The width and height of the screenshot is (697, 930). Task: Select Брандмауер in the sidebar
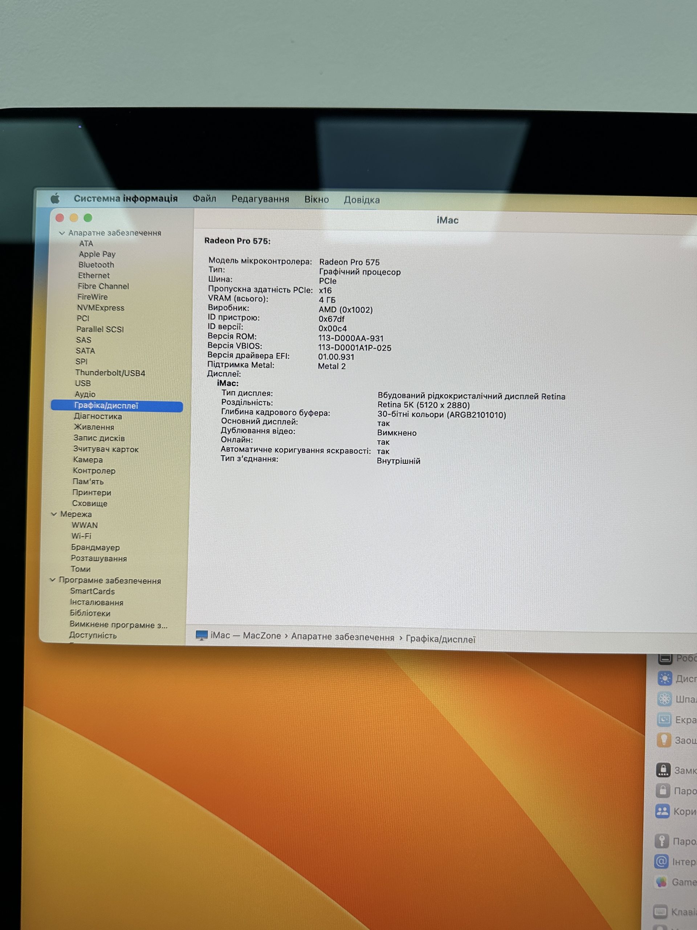pos(95,547)
